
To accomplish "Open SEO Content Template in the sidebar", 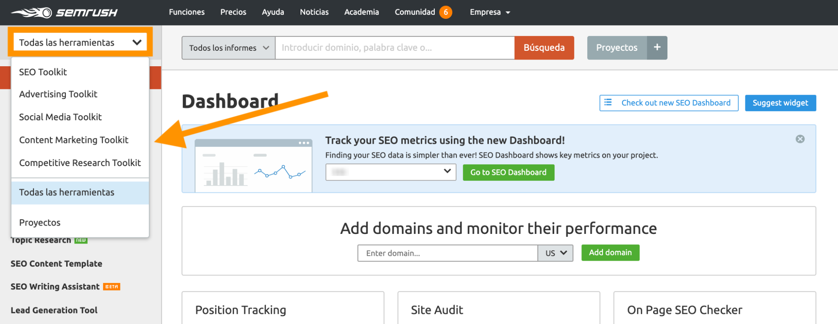I will [57, 264].
